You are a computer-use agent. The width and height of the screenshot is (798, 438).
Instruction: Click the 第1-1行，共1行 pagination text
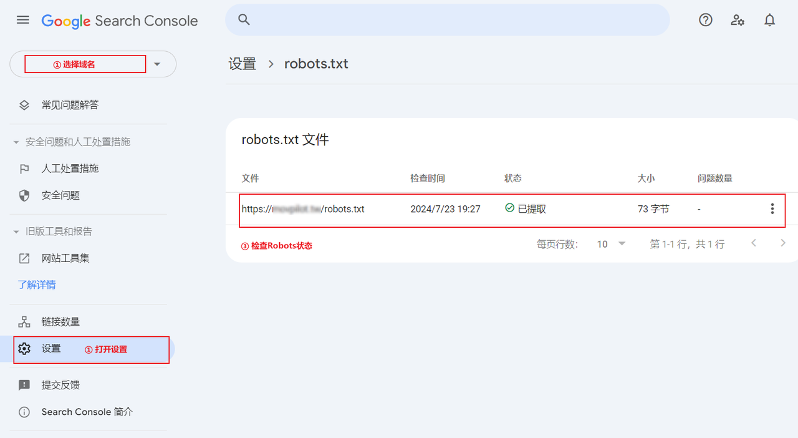(687, 244)
